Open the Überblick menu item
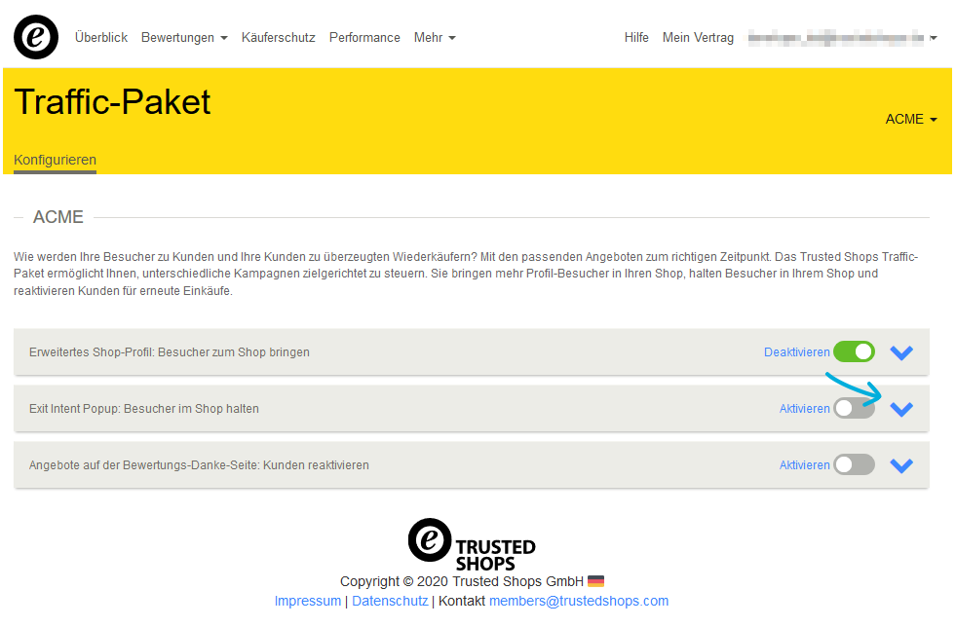The width and height of the screenshot is (956, 627). [x=101, y=37]
